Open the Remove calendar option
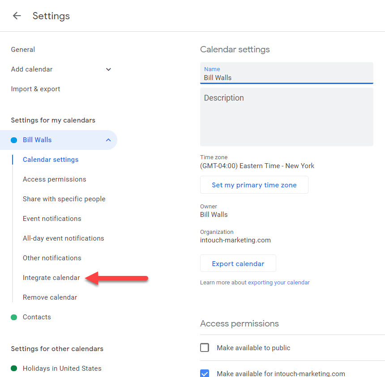This screenshot has width=385, height=377. [x=50, y=297]
